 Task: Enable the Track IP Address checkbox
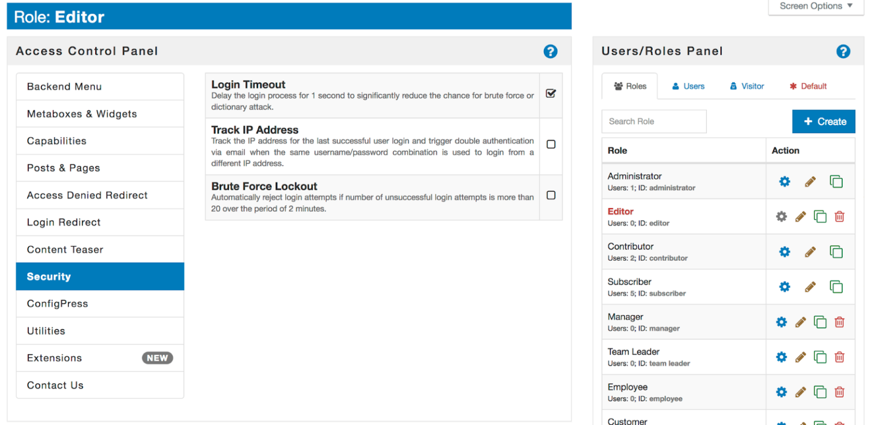point(551,144)
